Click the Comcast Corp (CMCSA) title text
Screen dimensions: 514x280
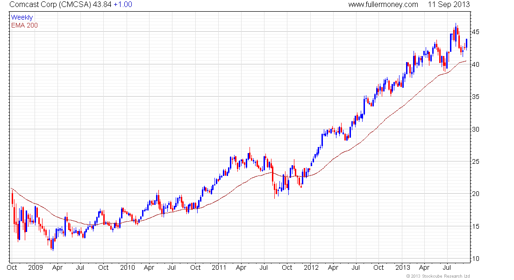coord(50,5)
